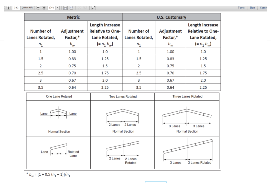Click the page number field showing 3-62
The width and height of the screenshot is (276, 190).
coord(16,8)
